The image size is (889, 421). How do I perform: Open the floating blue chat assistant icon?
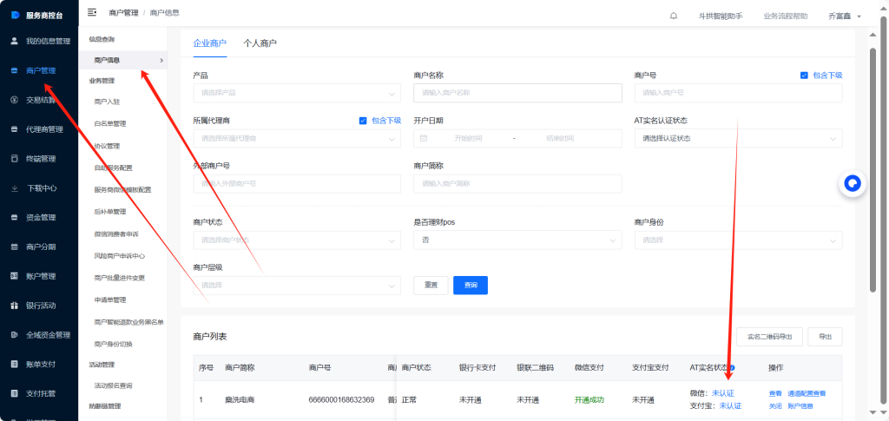[853, 183]
